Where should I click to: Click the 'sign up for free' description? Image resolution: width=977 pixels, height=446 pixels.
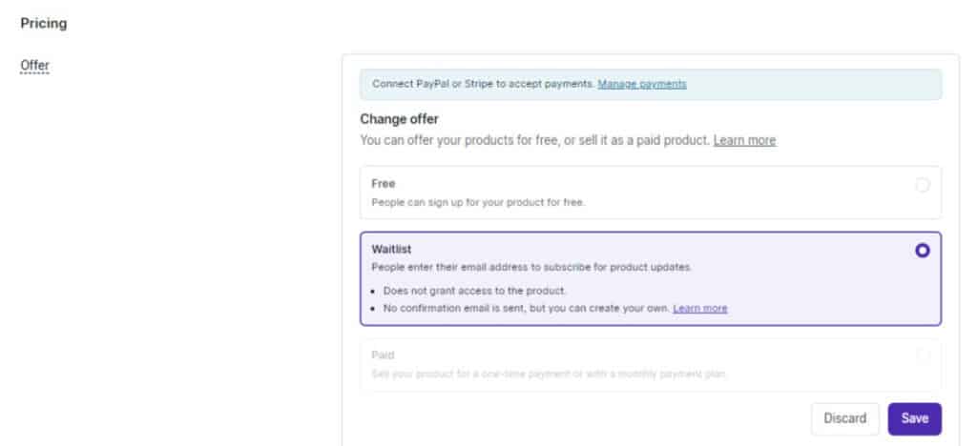pos(477,202)
